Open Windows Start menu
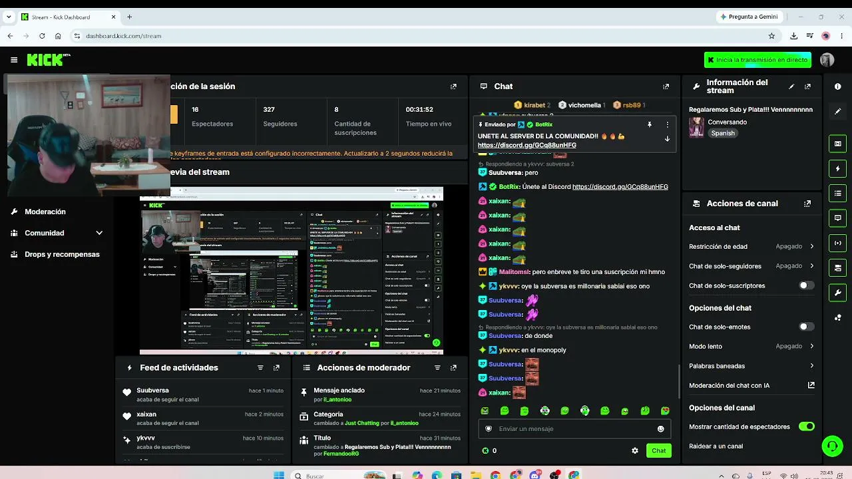This screenshot has width=852, height=479. [x=279, y=475]
